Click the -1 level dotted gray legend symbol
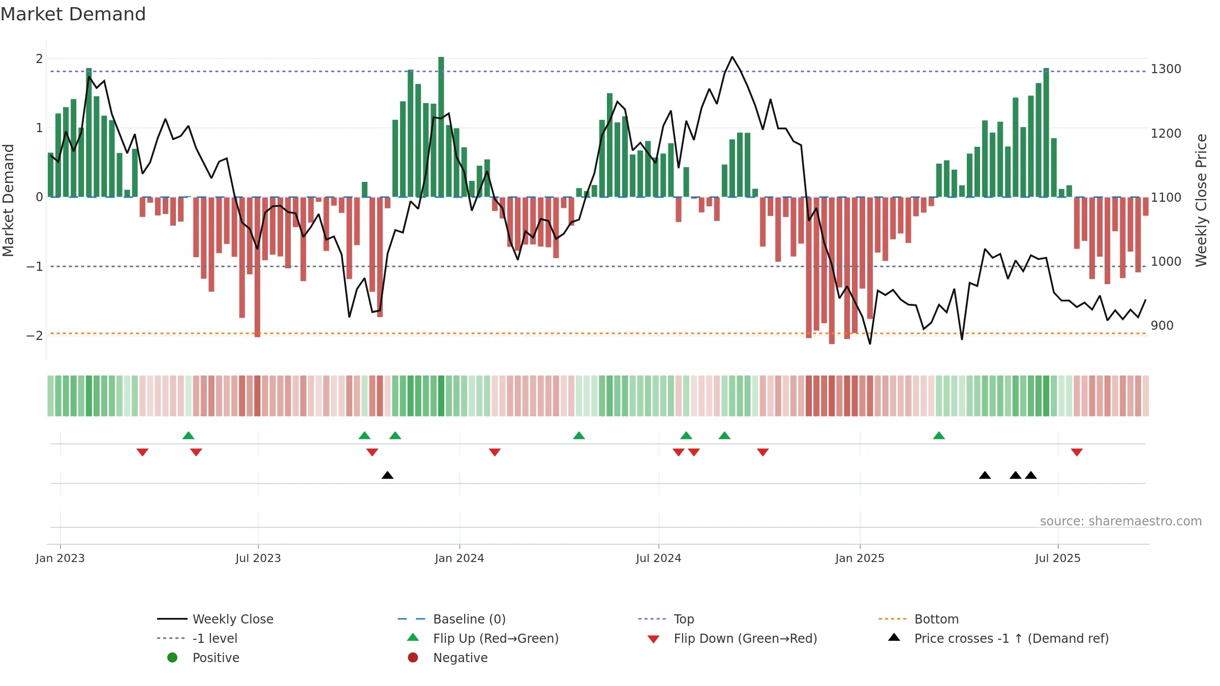 pyautogui.click(x=171, y=638)
